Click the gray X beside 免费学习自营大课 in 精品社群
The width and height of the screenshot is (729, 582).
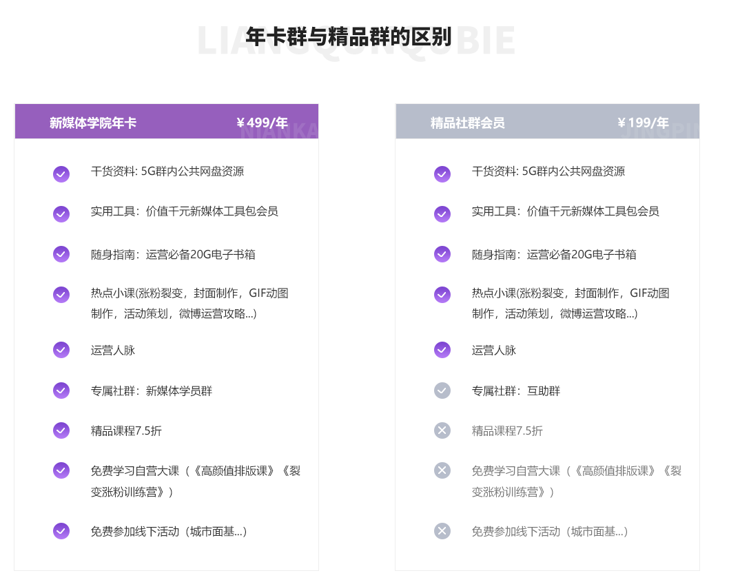[x=442, y=470]
